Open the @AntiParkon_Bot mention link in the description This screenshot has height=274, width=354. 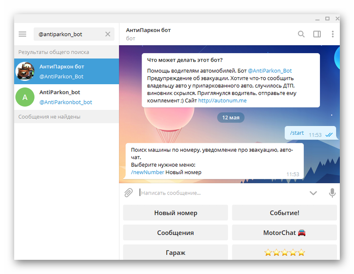click(x=270, y=71)
